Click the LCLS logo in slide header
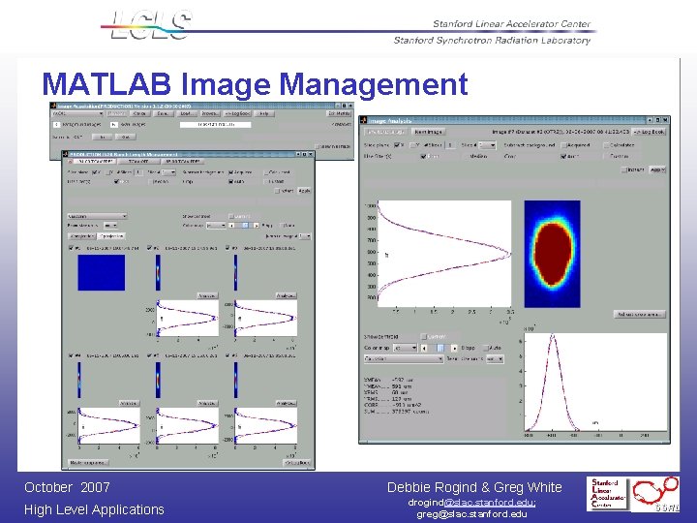 click(150, 25)
